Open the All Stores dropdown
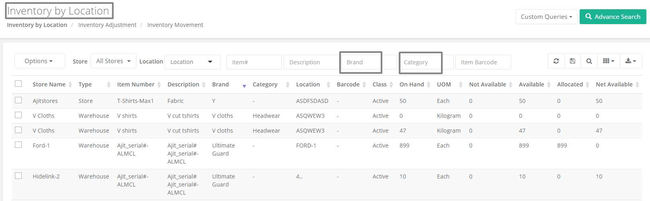Screen dimensions: 650x201 click(x=113, y=61)
